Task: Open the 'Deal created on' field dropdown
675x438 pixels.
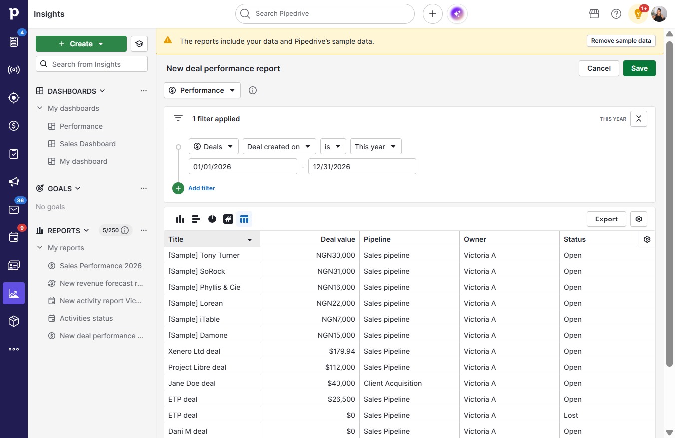Action: pyautogui.click(x=279, y=147)
